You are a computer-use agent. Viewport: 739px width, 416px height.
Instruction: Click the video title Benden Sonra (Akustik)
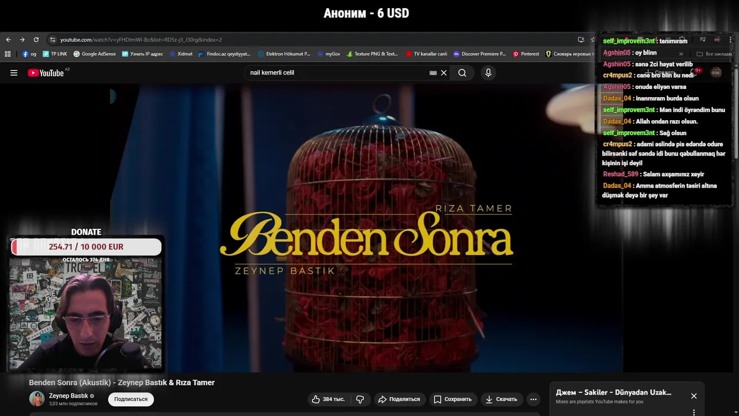click(x=122, y=382)
